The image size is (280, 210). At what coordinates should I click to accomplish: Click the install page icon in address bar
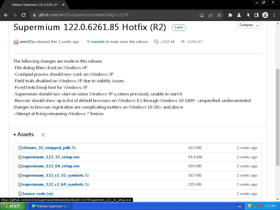click(202, 15)
